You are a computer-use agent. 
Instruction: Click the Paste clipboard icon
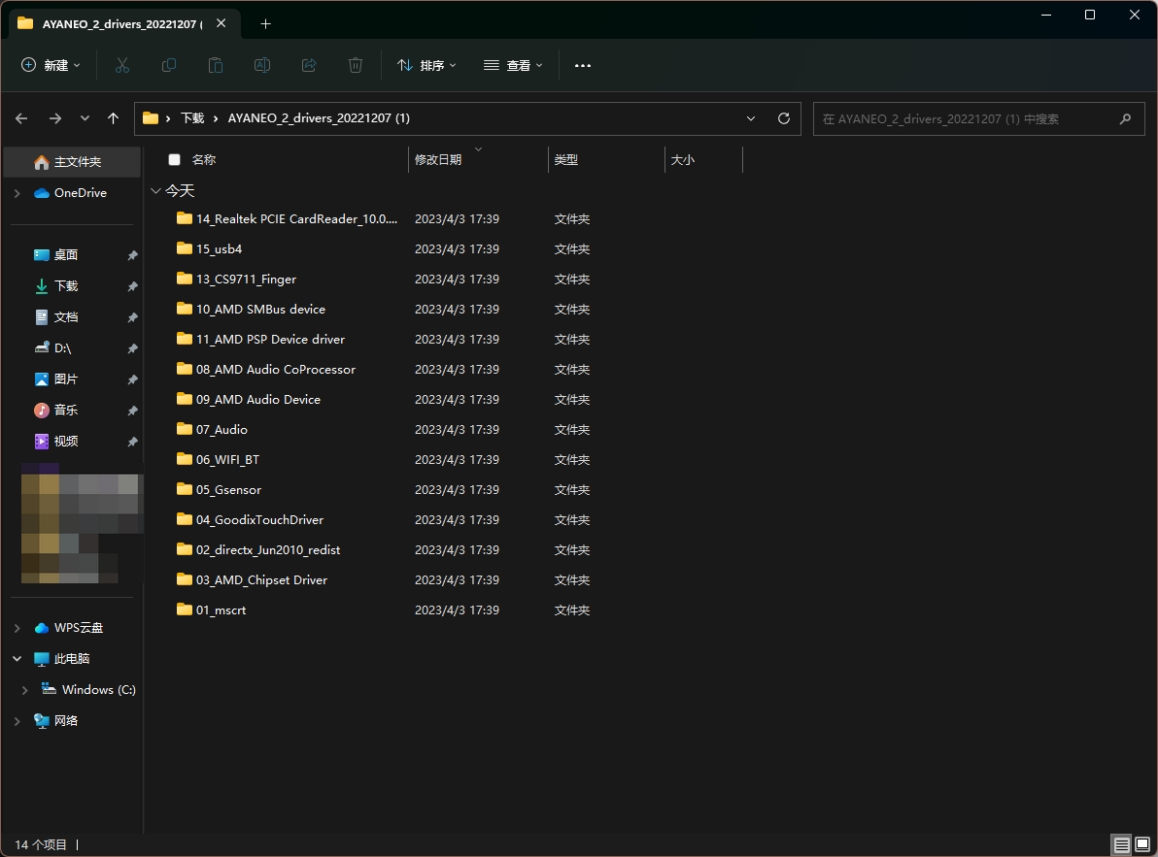216,65
